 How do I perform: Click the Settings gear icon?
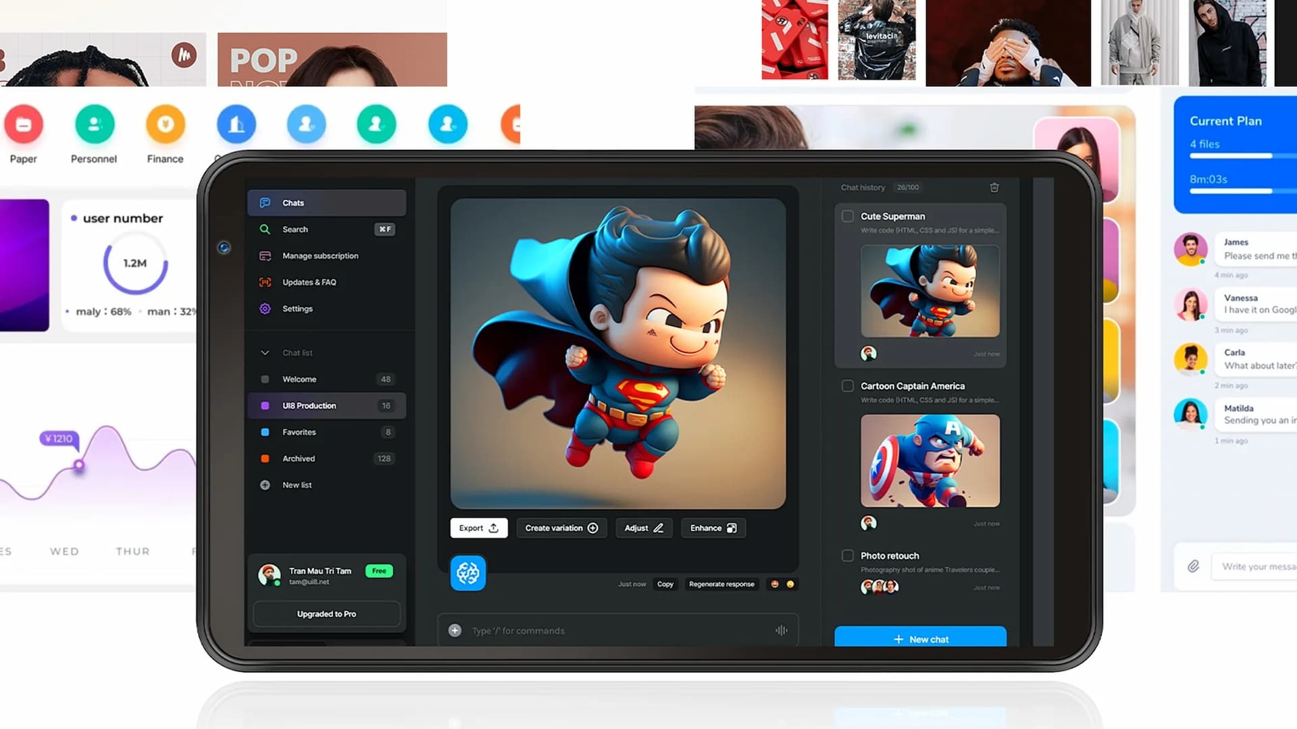tap(265, 308)
